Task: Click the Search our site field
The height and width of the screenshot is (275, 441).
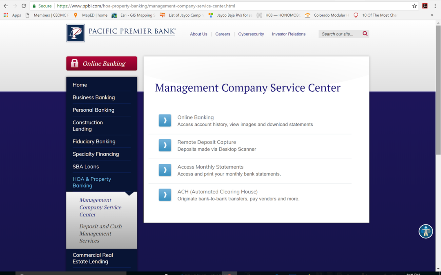Action: [339, 34]
